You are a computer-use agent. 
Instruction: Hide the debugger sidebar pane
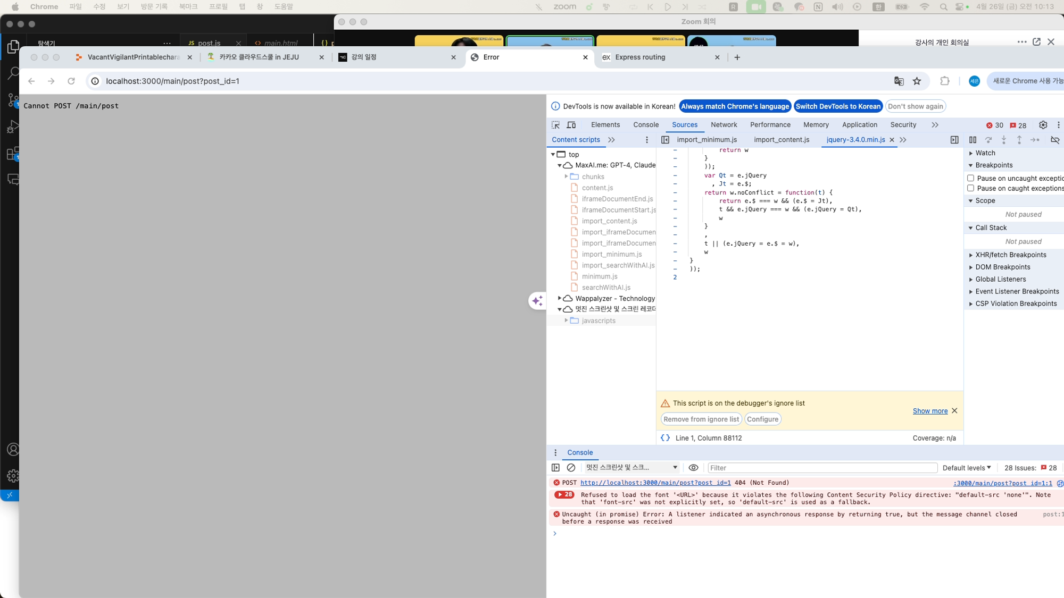tap(954, 140)
